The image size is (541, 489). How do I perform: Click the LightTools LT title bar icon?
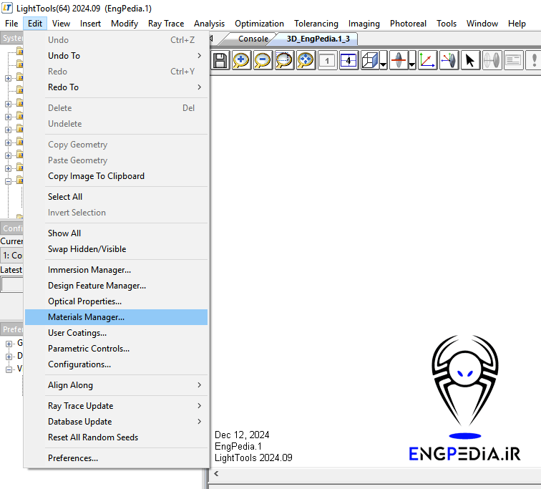(x=7, y=8)
